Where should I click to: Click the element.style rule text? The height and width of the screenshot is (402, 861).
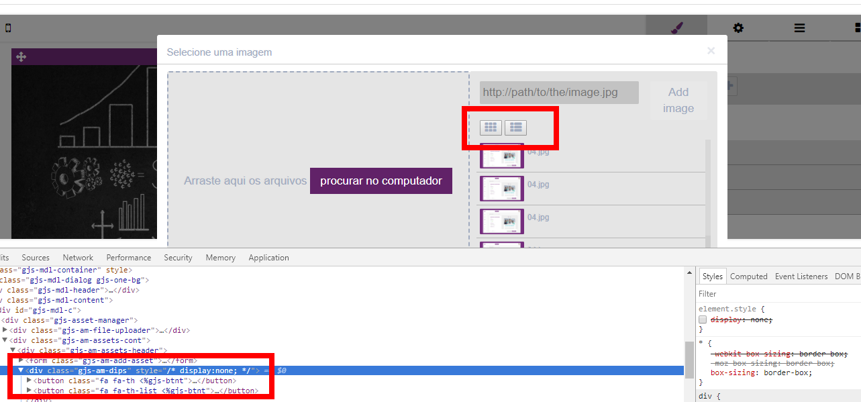pos(728,309)
